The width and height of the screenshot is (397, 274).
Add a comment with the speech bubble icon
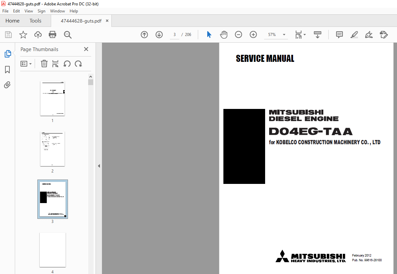pos(339,35)
